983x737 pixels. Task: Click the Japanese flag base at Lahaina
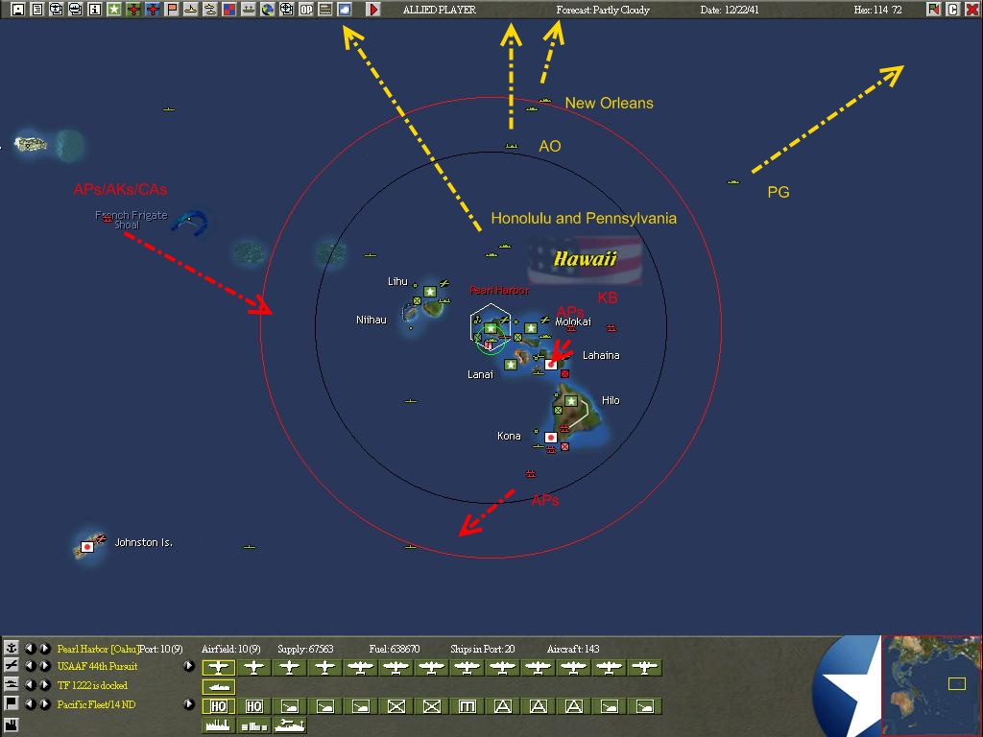[550, 364]
